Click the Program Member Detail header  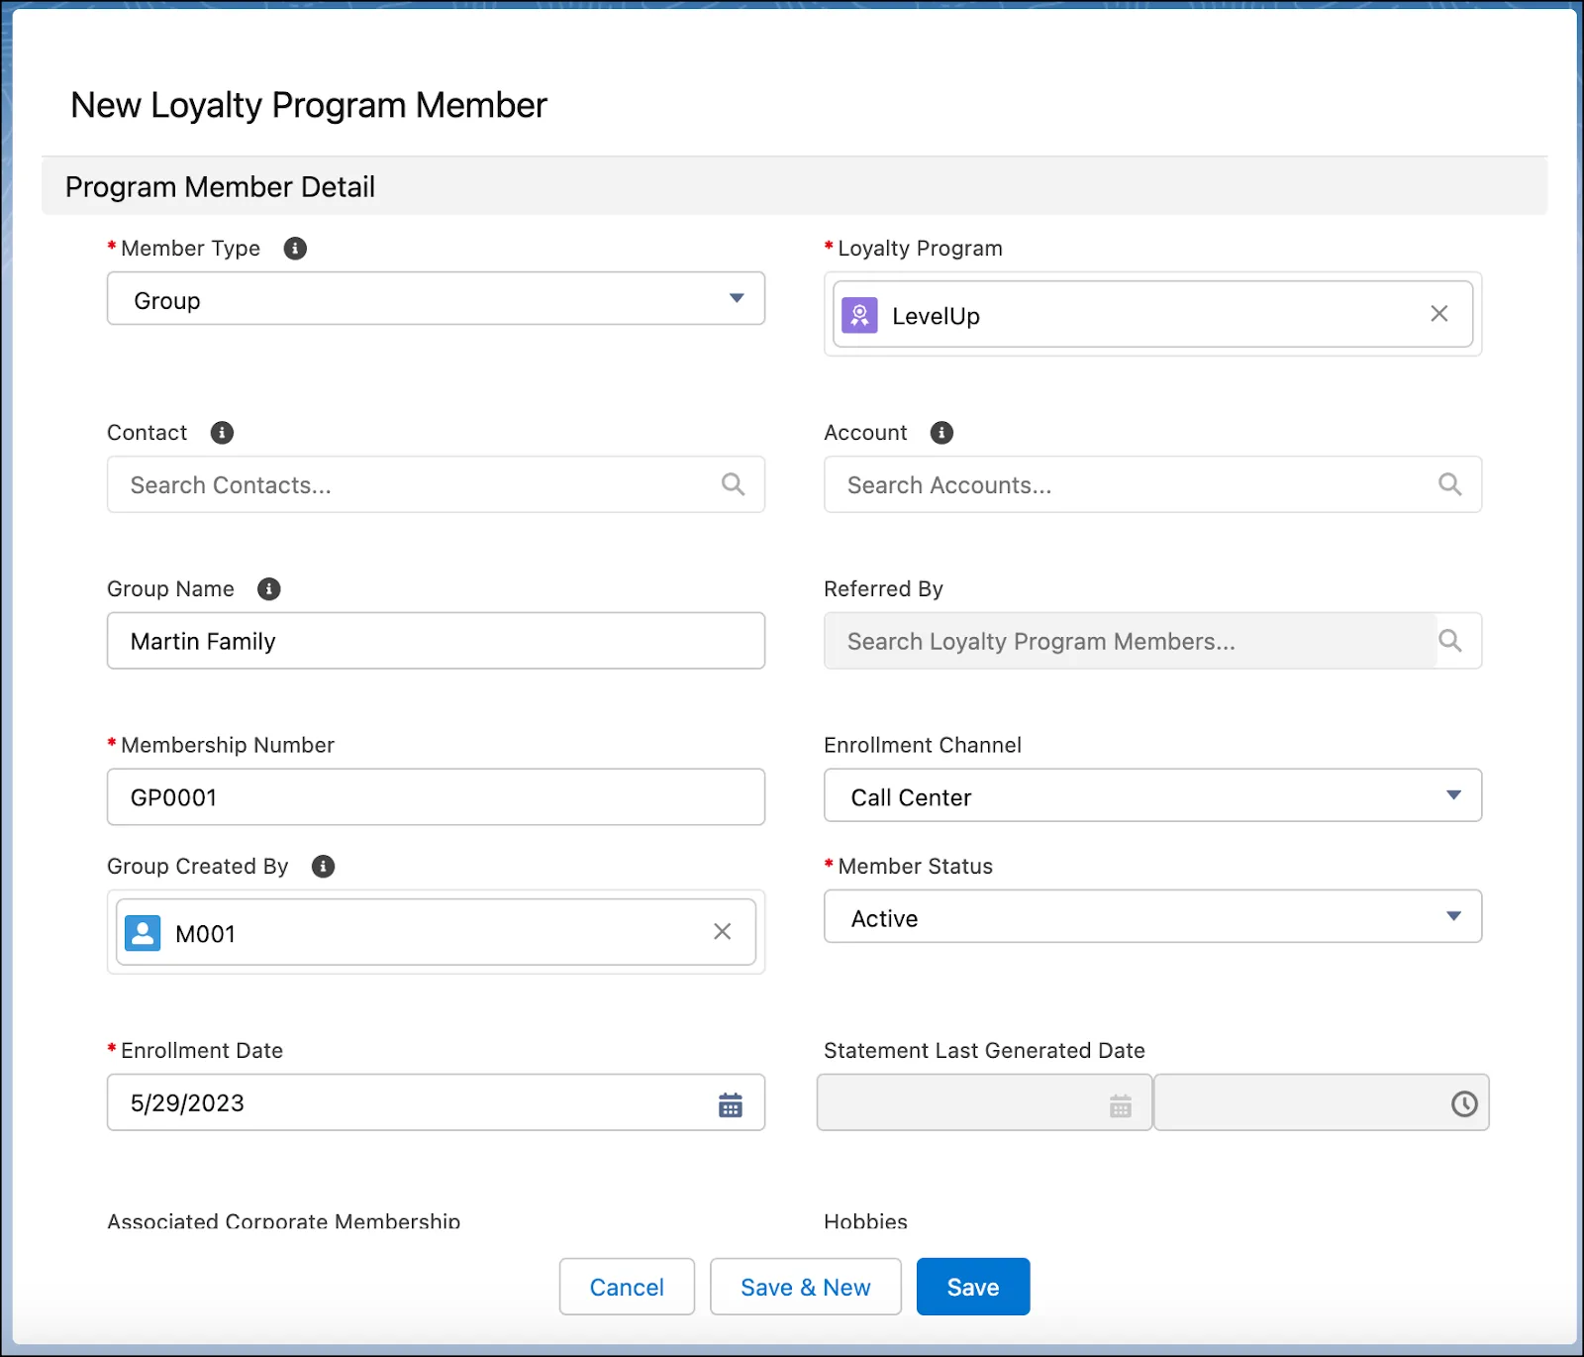220,186
